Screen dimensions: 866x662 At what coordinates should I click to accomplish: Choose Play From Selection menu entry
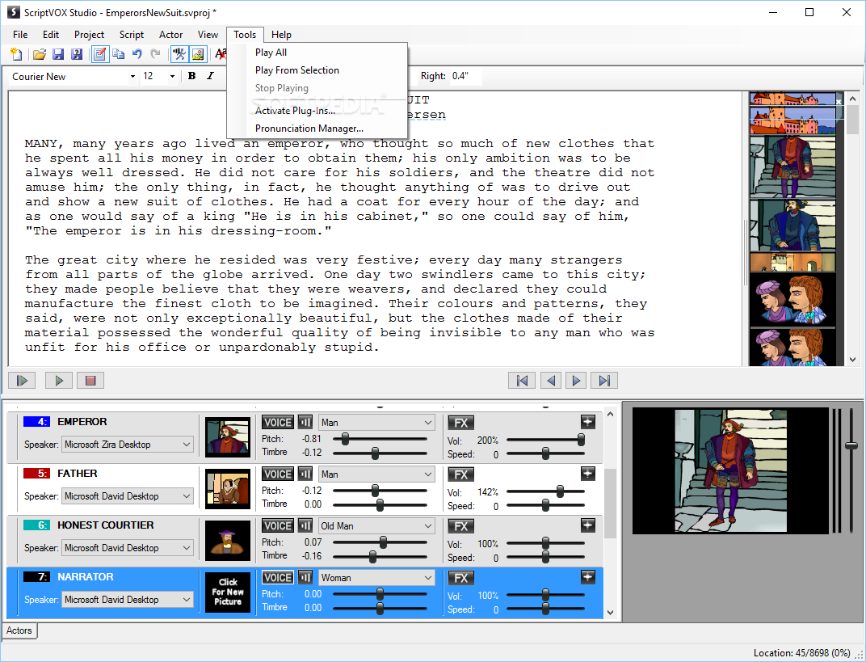point(317,70)
